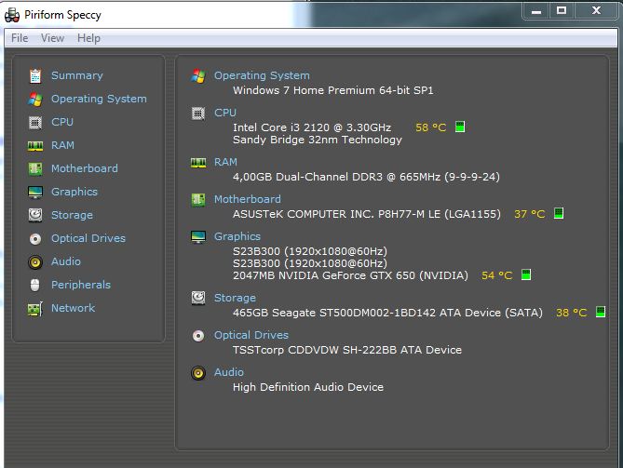Click the Windows flag icon in summary panel
Screen dimensions: 623x468
coord(197,75)
